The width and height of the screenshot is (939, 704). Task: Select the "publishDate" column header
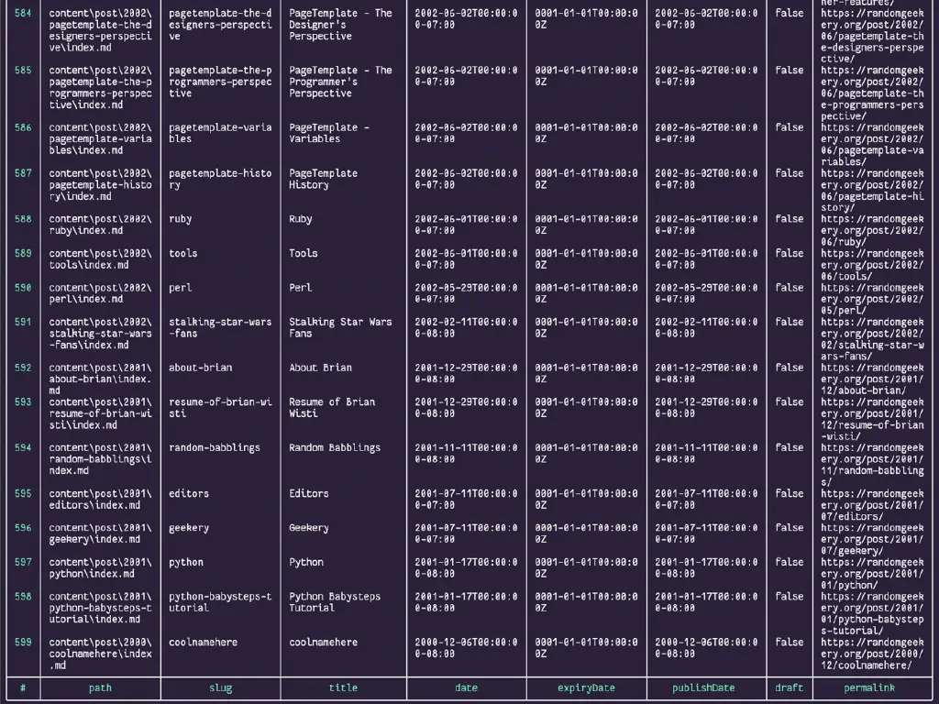(x=702, y=687)
